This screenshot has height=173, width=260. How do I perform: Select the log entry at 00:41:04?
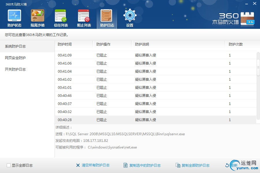pyautogui.click(x=155, y=71)
